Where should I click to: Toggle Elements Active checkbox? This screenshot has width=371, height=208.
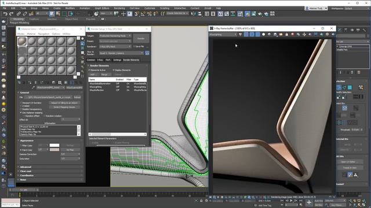click(89, 70)
